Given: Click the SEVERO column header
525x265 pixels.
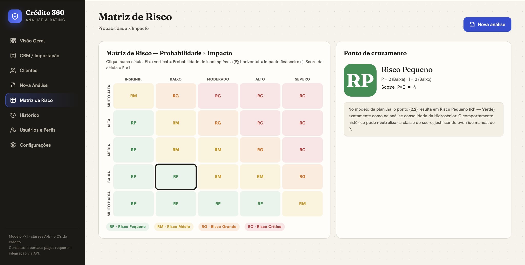Looking at the screenshot, I should 302,79.
